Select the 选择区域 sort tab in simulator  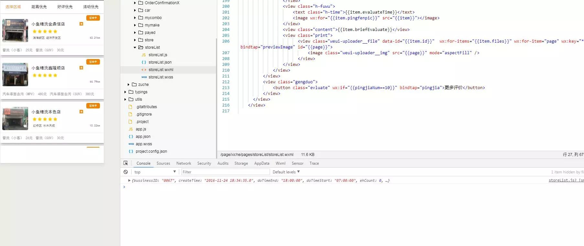pos(13,7)
